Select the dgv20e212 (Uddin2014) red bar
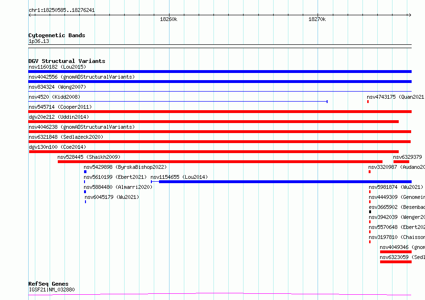This screenshot has width=425, height=300. click(x=213, y=122)
